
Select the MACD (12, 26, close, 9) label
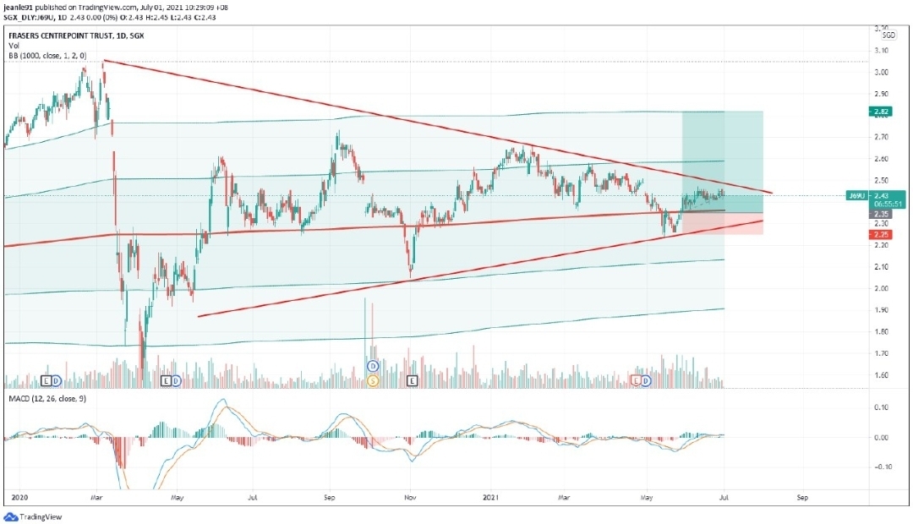[x=47, y=398]
